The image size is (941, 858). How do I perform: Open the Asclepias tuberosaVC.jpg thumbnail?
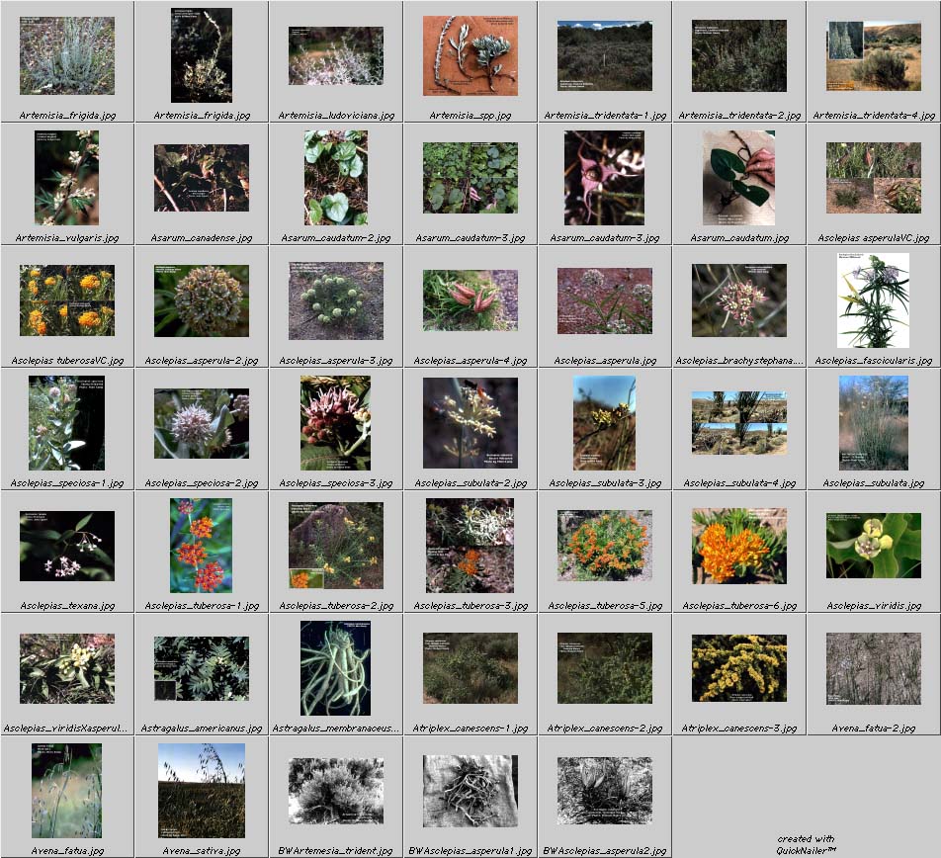(66, 300)
